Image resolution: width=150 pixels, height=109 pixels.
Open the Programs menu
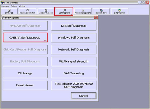click(5, 6)
